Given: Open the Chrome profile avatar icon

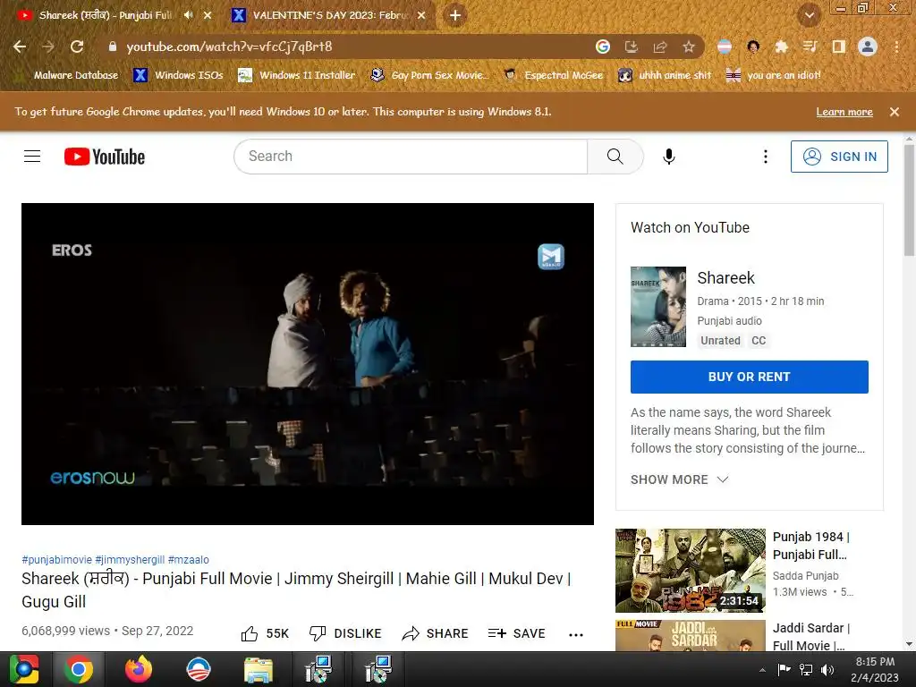Looking at the screenshot, I should click(x=868, y=47).
